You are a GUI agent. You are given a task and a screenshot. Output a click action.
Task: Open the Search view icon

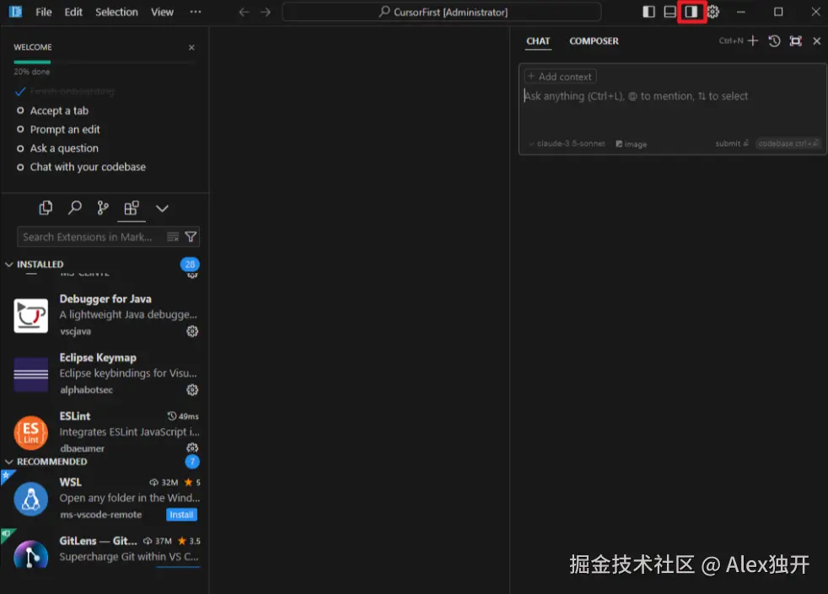74,208
